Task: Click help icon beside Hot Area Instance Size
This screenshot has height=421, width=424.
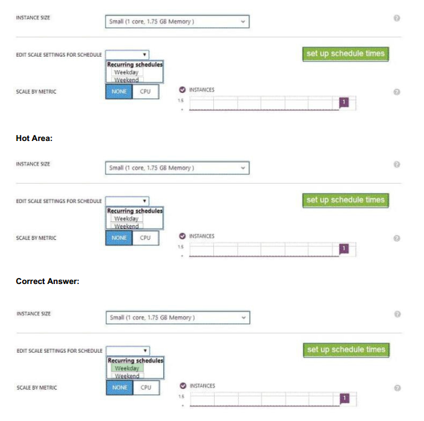Action: tap(397, 164)
